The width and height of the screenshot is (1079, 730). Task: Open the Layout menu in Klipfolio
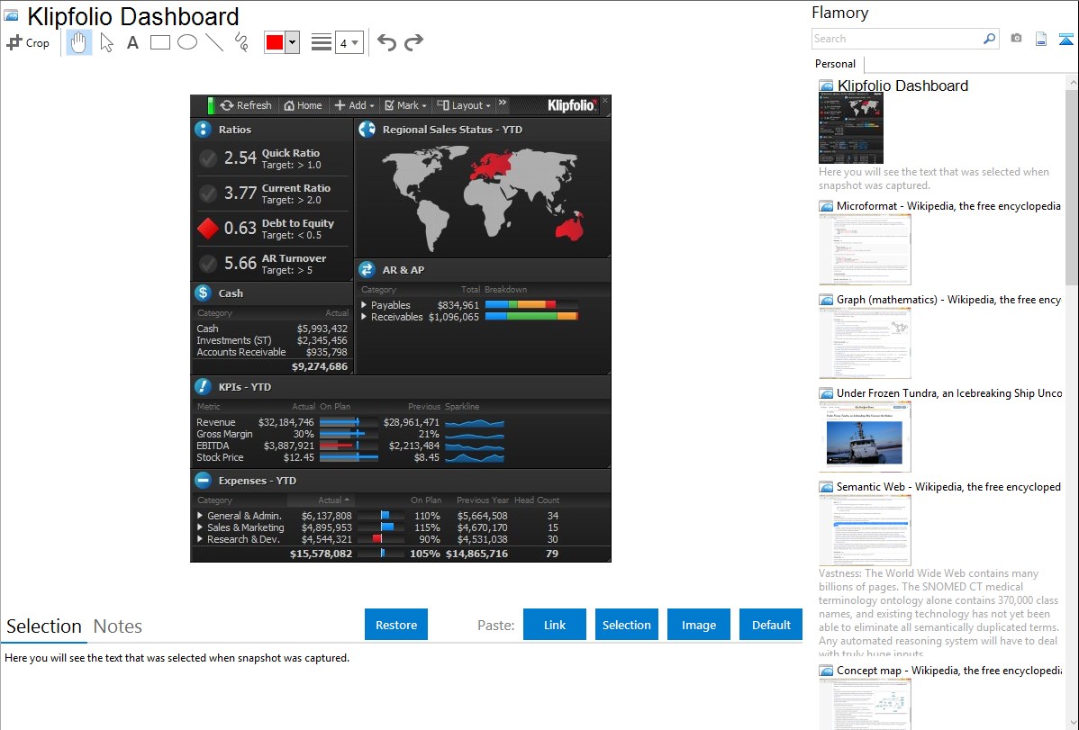click(464, 105)
